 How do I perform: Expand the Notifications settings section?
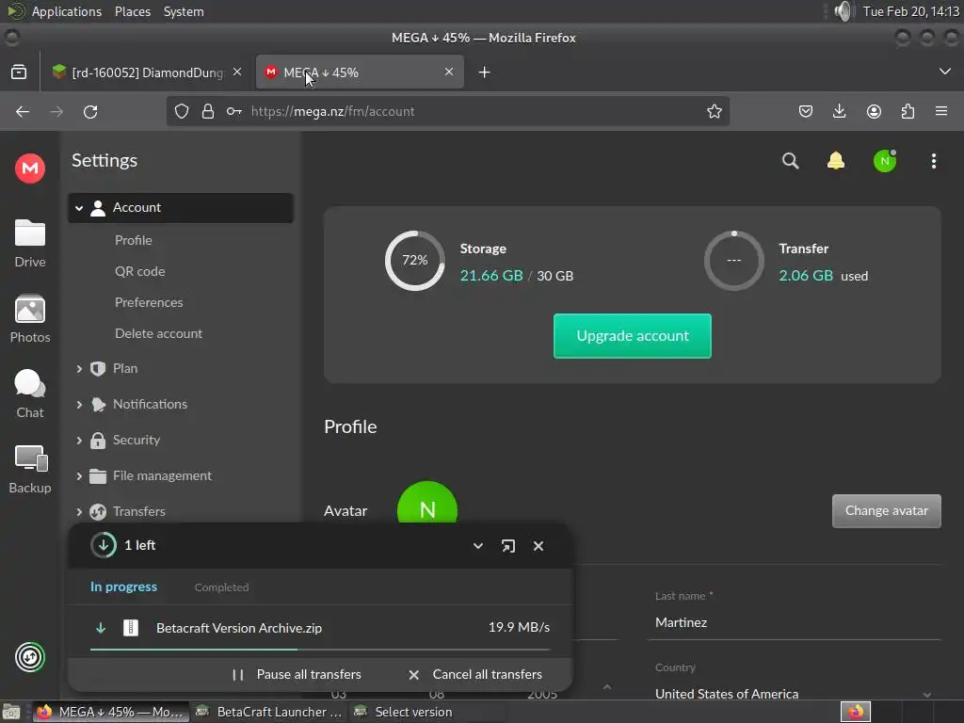coord(79,405)
